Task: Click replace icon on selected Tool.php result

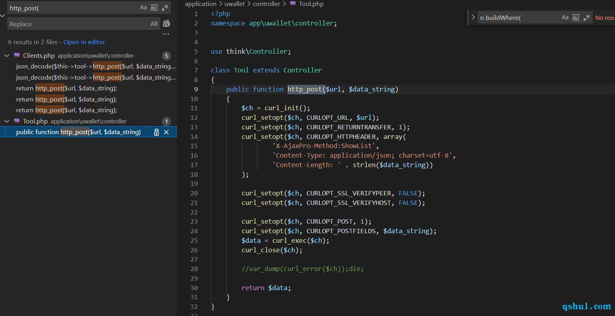Action: [x=157, y=132]
